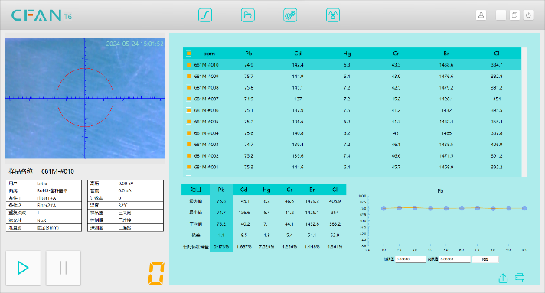The width and height of the screenshot is (545, 293).
Task: Open the gears settings icon
Action: click(290, 15)
